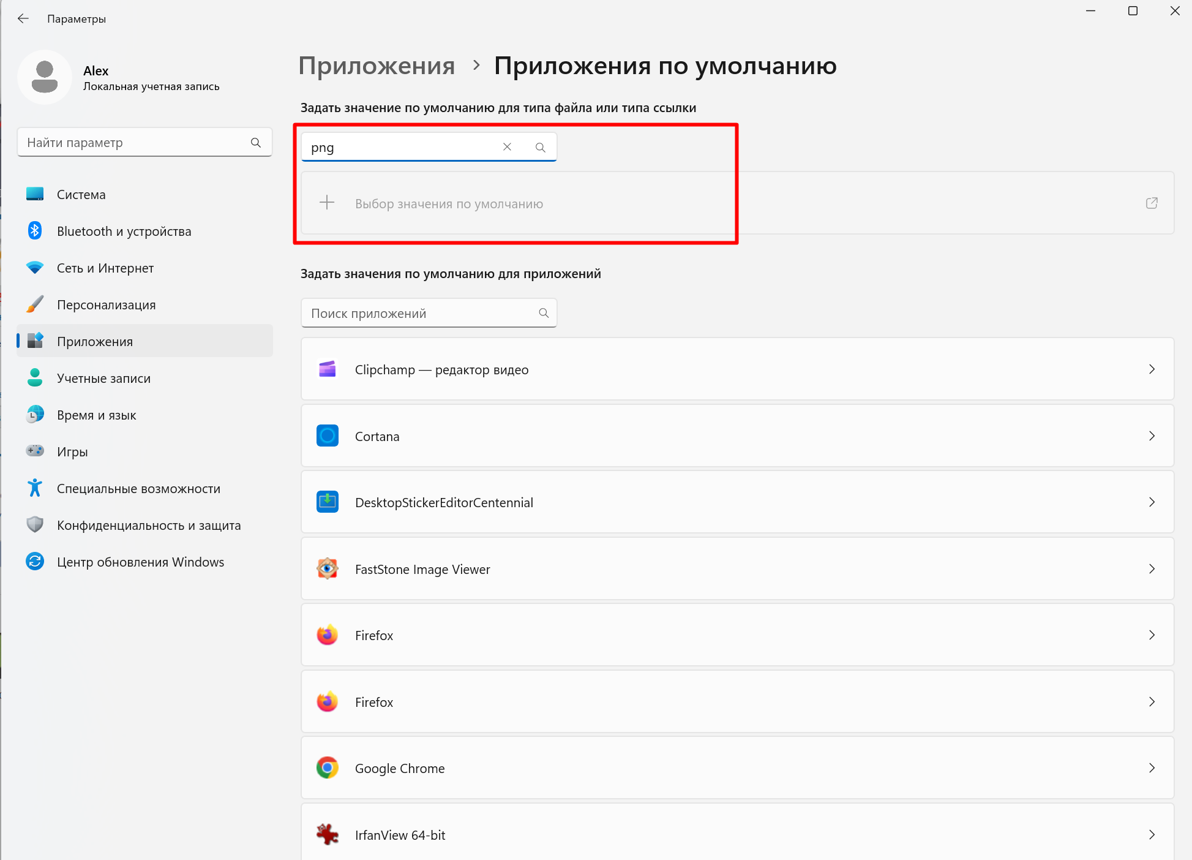Viewport: 1192px width, 860px height.
Task: Click Выбор значения по умолчанию
Action: 449,204
